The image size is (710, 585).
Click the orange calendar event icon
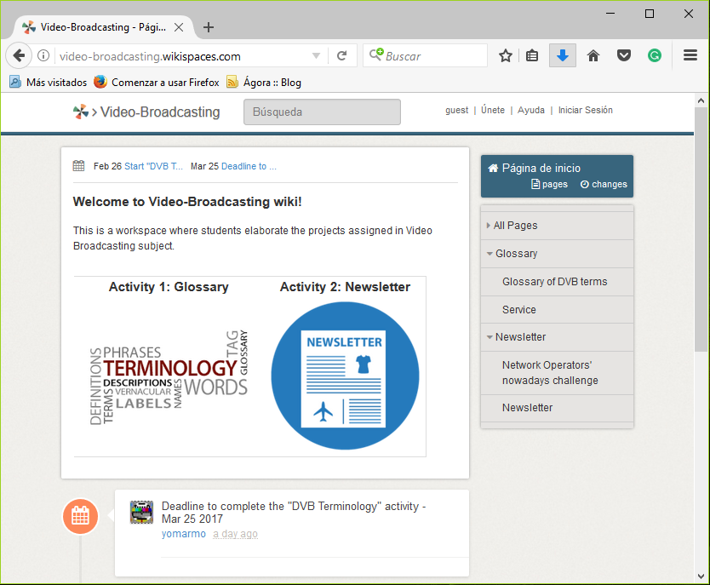click(x=80, y=515)
